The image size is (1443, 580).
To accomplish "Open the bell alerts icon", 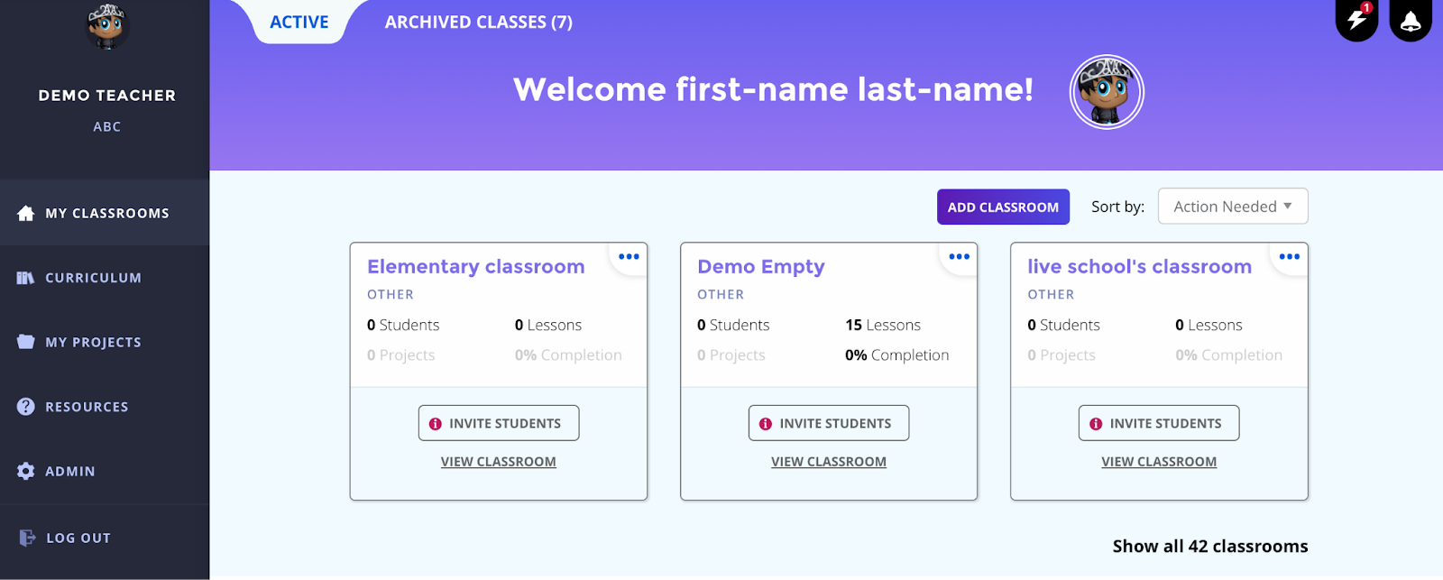I will pos(1411,19).
